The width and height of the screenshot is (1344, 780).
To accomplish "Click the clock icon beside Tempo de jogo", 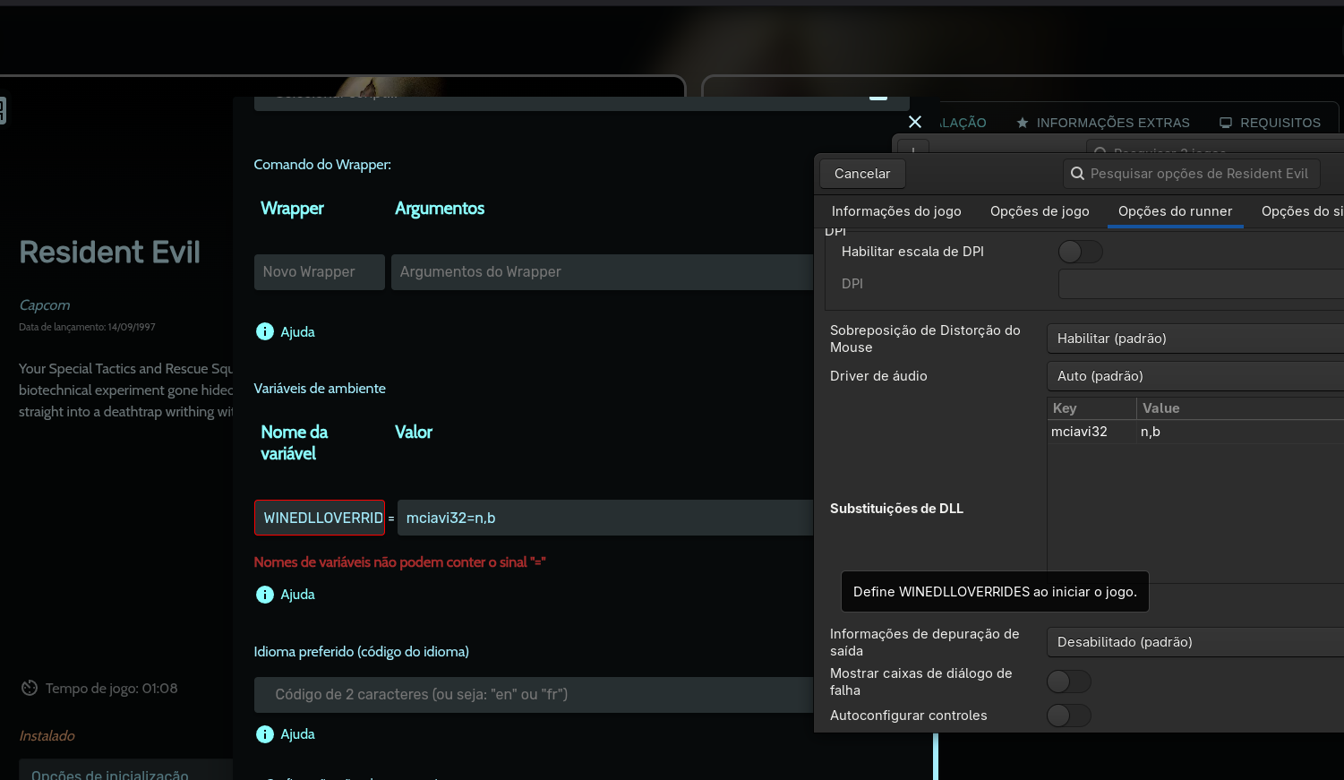I will pos(30,688).
